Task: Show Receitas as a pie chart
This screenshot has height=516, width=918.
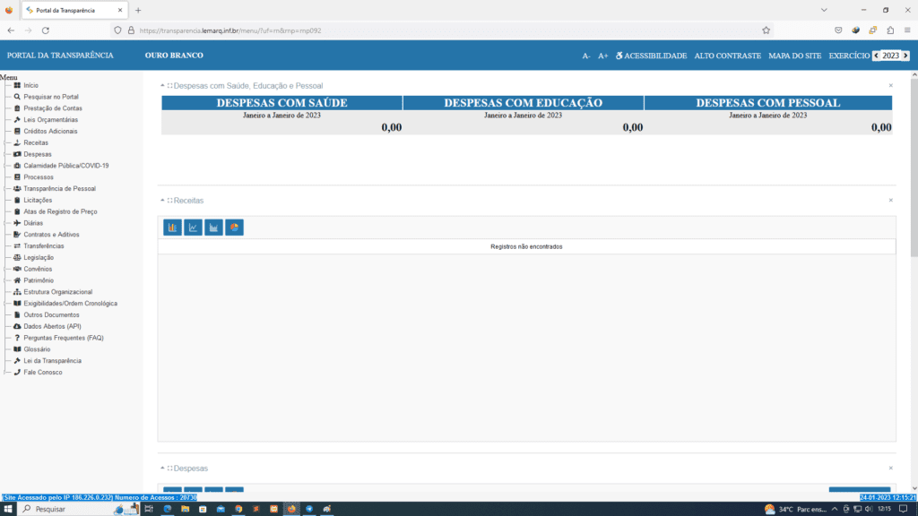Action: [234, 228]
